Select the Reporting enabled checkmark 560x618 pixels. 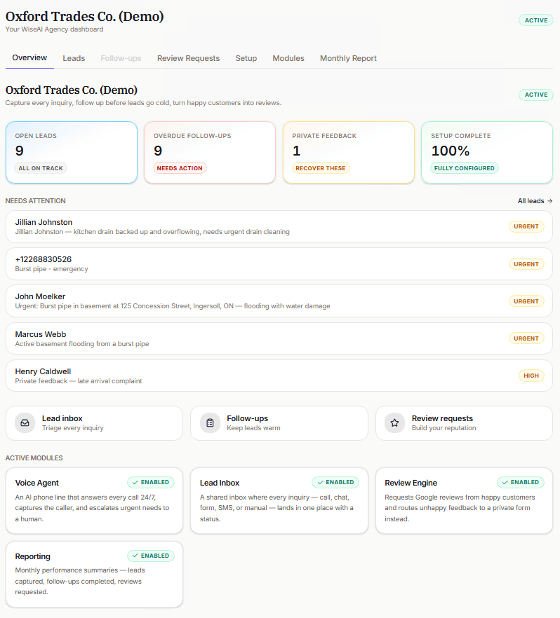(135, 556)
